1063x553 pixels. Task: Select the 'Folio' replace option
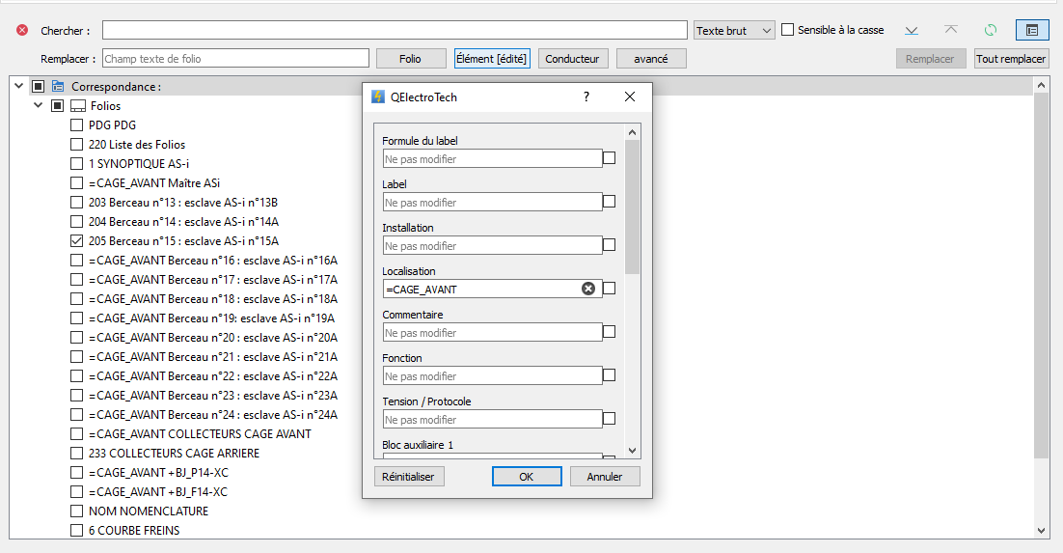(x=410, y=59)
